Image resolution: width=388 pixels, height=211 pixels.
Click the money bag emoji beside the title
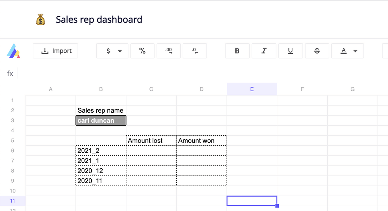pos(41,19)
